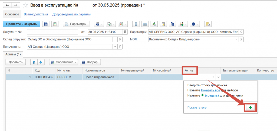
Task: Click the green plus create button in popup
Action: pyautogui.click(x=250, y=108)
